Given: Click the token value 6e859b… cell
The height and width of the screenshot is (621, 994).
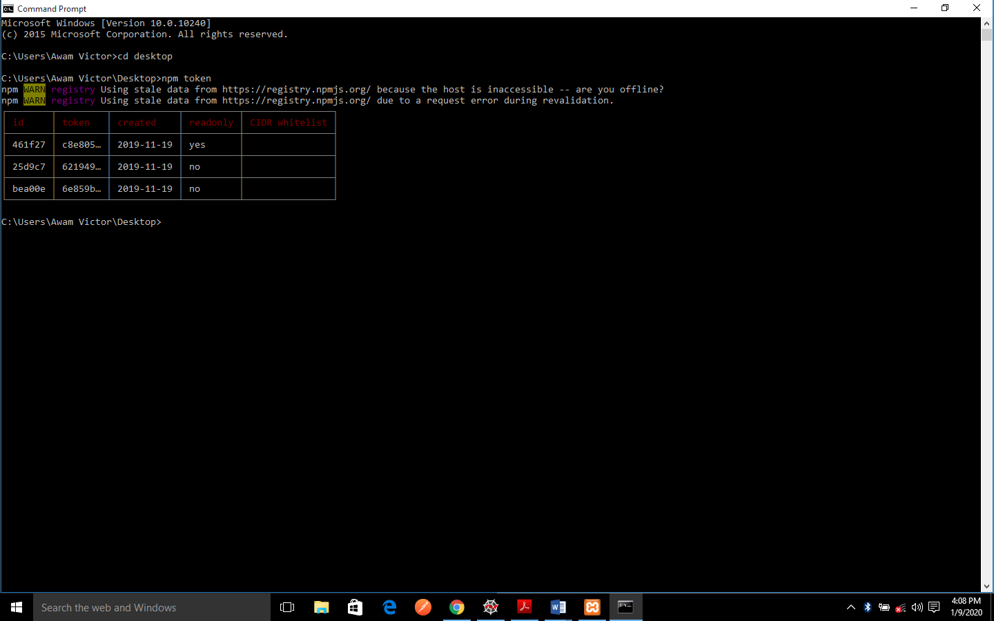Looking at the screenshot, I should point(81,189).
